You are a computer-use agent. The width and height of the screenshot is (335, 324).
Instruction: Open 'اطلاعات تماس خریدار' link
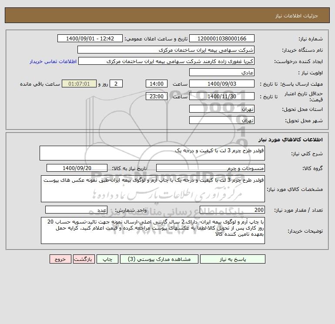point(53,61)
